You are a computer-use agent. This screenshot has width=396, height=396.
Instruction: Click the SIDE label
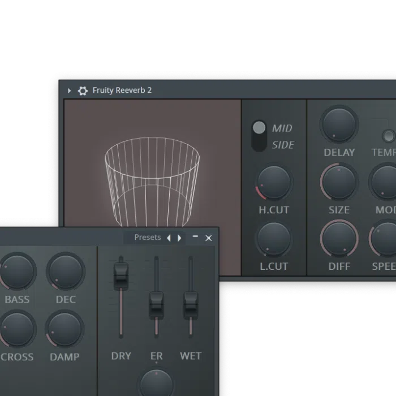coord(283,145)
